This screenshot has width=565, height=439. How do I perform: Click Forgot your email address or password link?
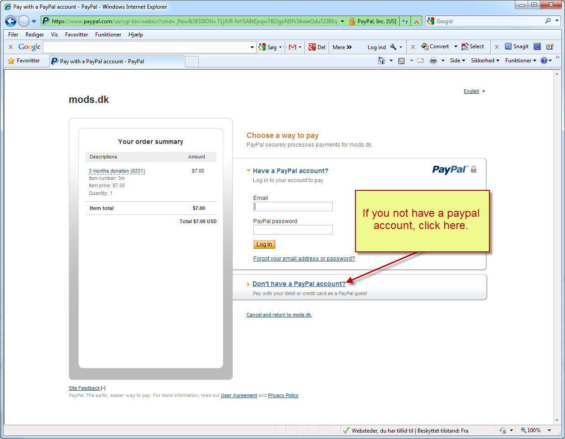(x=304, y=259)
